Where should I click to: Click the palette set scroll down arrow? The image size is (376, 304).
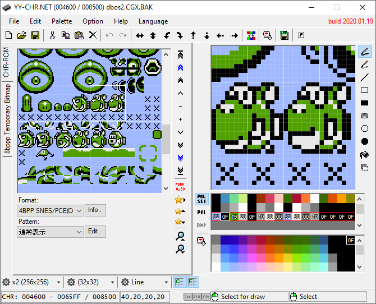(x=360, y=225)
